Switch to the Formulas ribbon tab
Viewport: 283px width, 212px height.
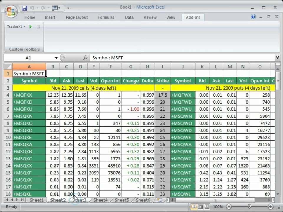tap(106, 17)
